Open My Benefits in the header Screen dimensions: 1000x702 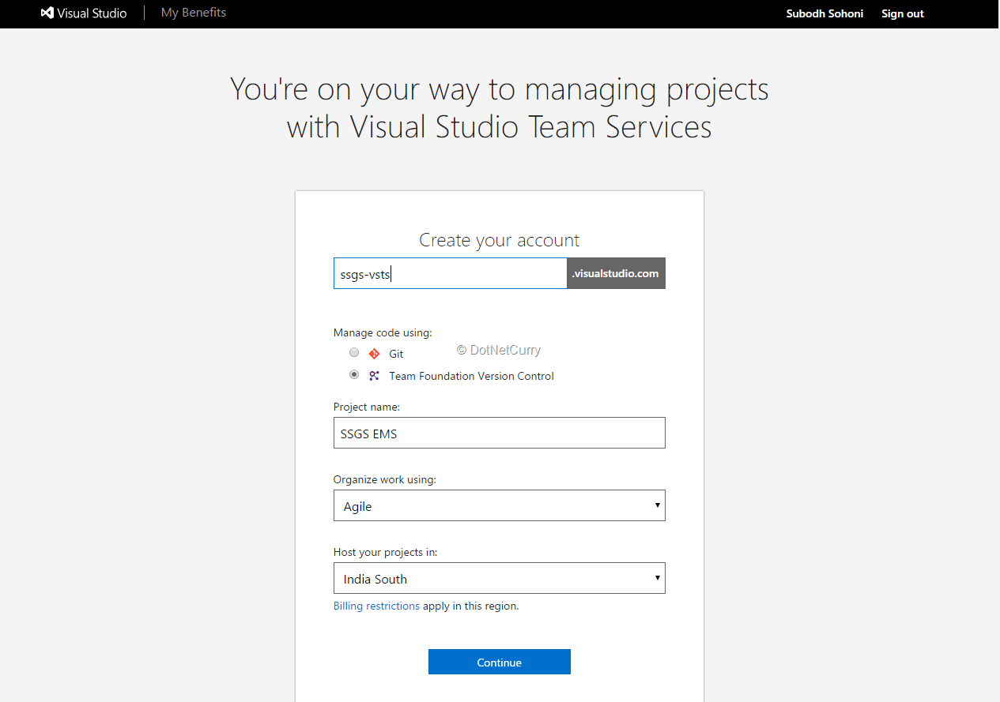(194, 13)
